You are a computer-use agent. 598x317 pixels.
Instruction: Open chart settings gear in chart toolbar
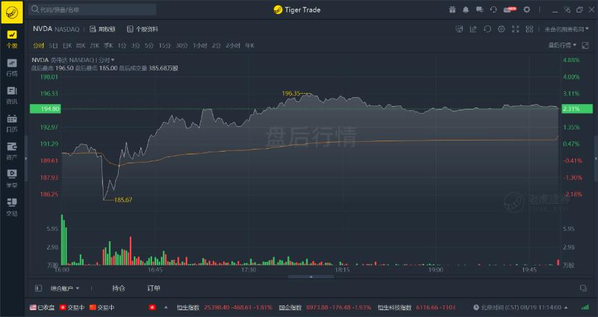[501, 29]
